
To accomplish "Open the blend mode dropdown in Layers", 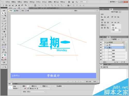I will coord(105,39).
